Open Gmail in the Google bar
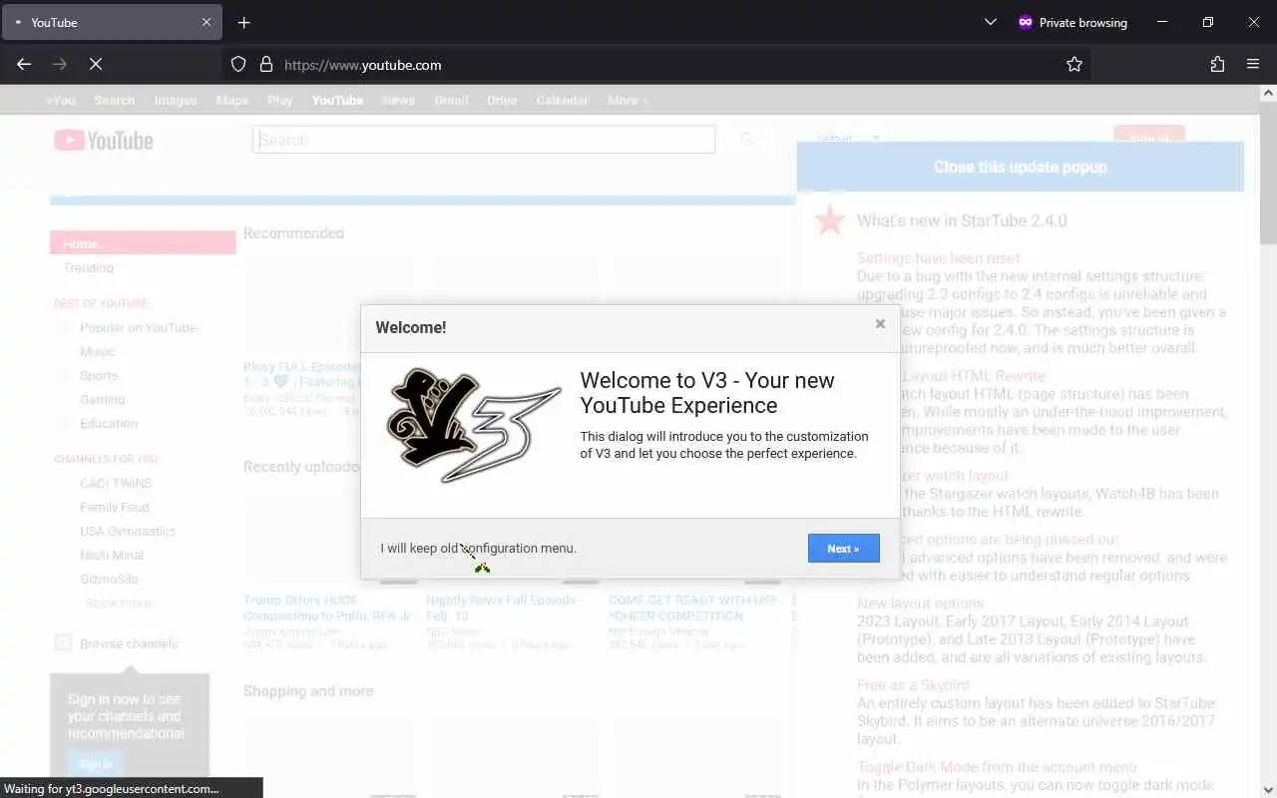 click(451, 100)
